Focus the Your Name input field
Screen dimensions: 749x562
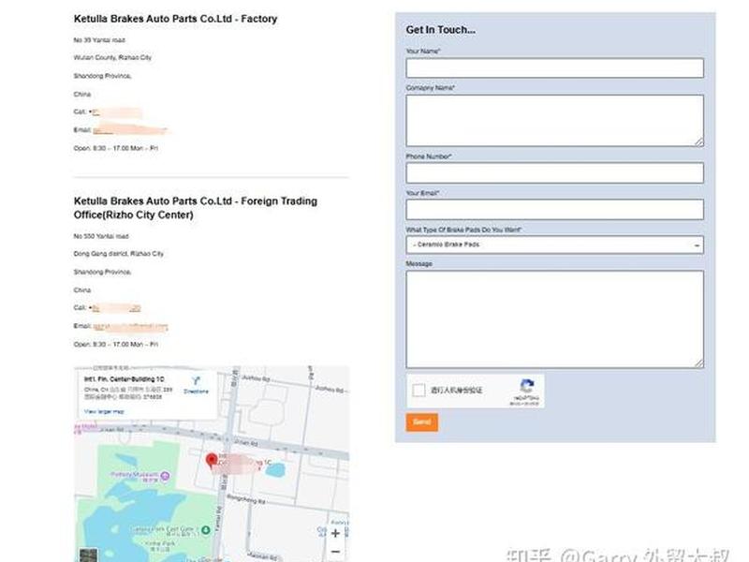pos(554,67)
